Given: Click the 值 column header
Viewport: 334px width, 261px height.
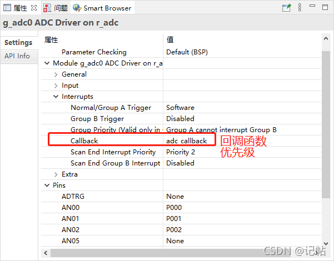Looking at the screenshot, I should (x=170, y=39).
